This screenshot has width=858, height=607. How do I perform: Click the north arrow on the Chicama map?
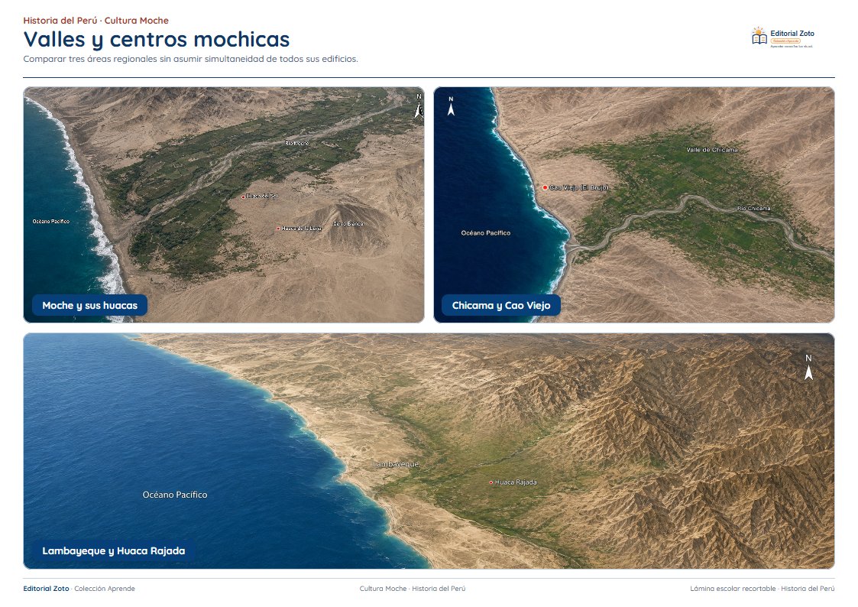(x=451, y=106)
